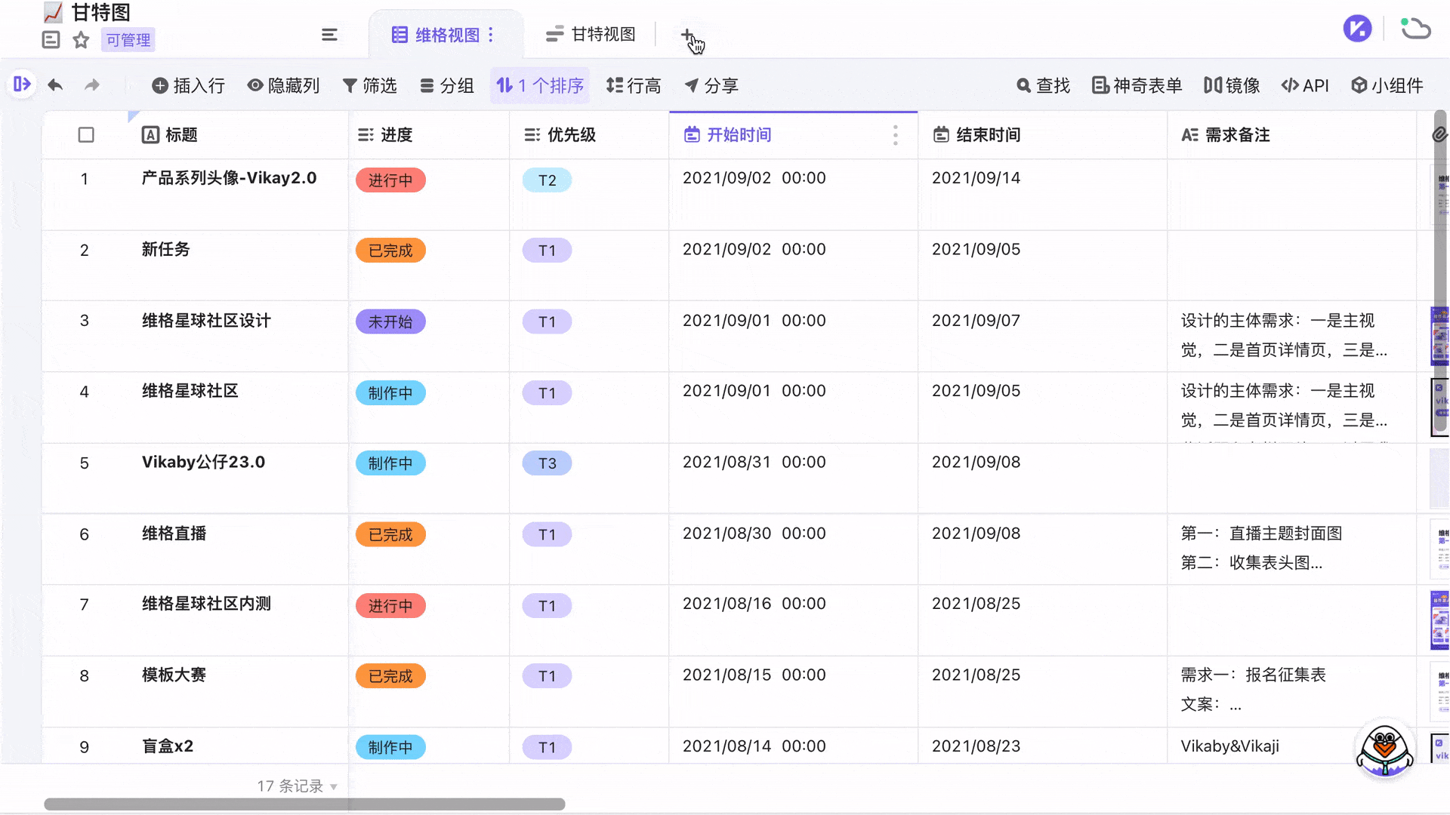
Task: Open the view list menu icon
Action: [x=329, y=35]
